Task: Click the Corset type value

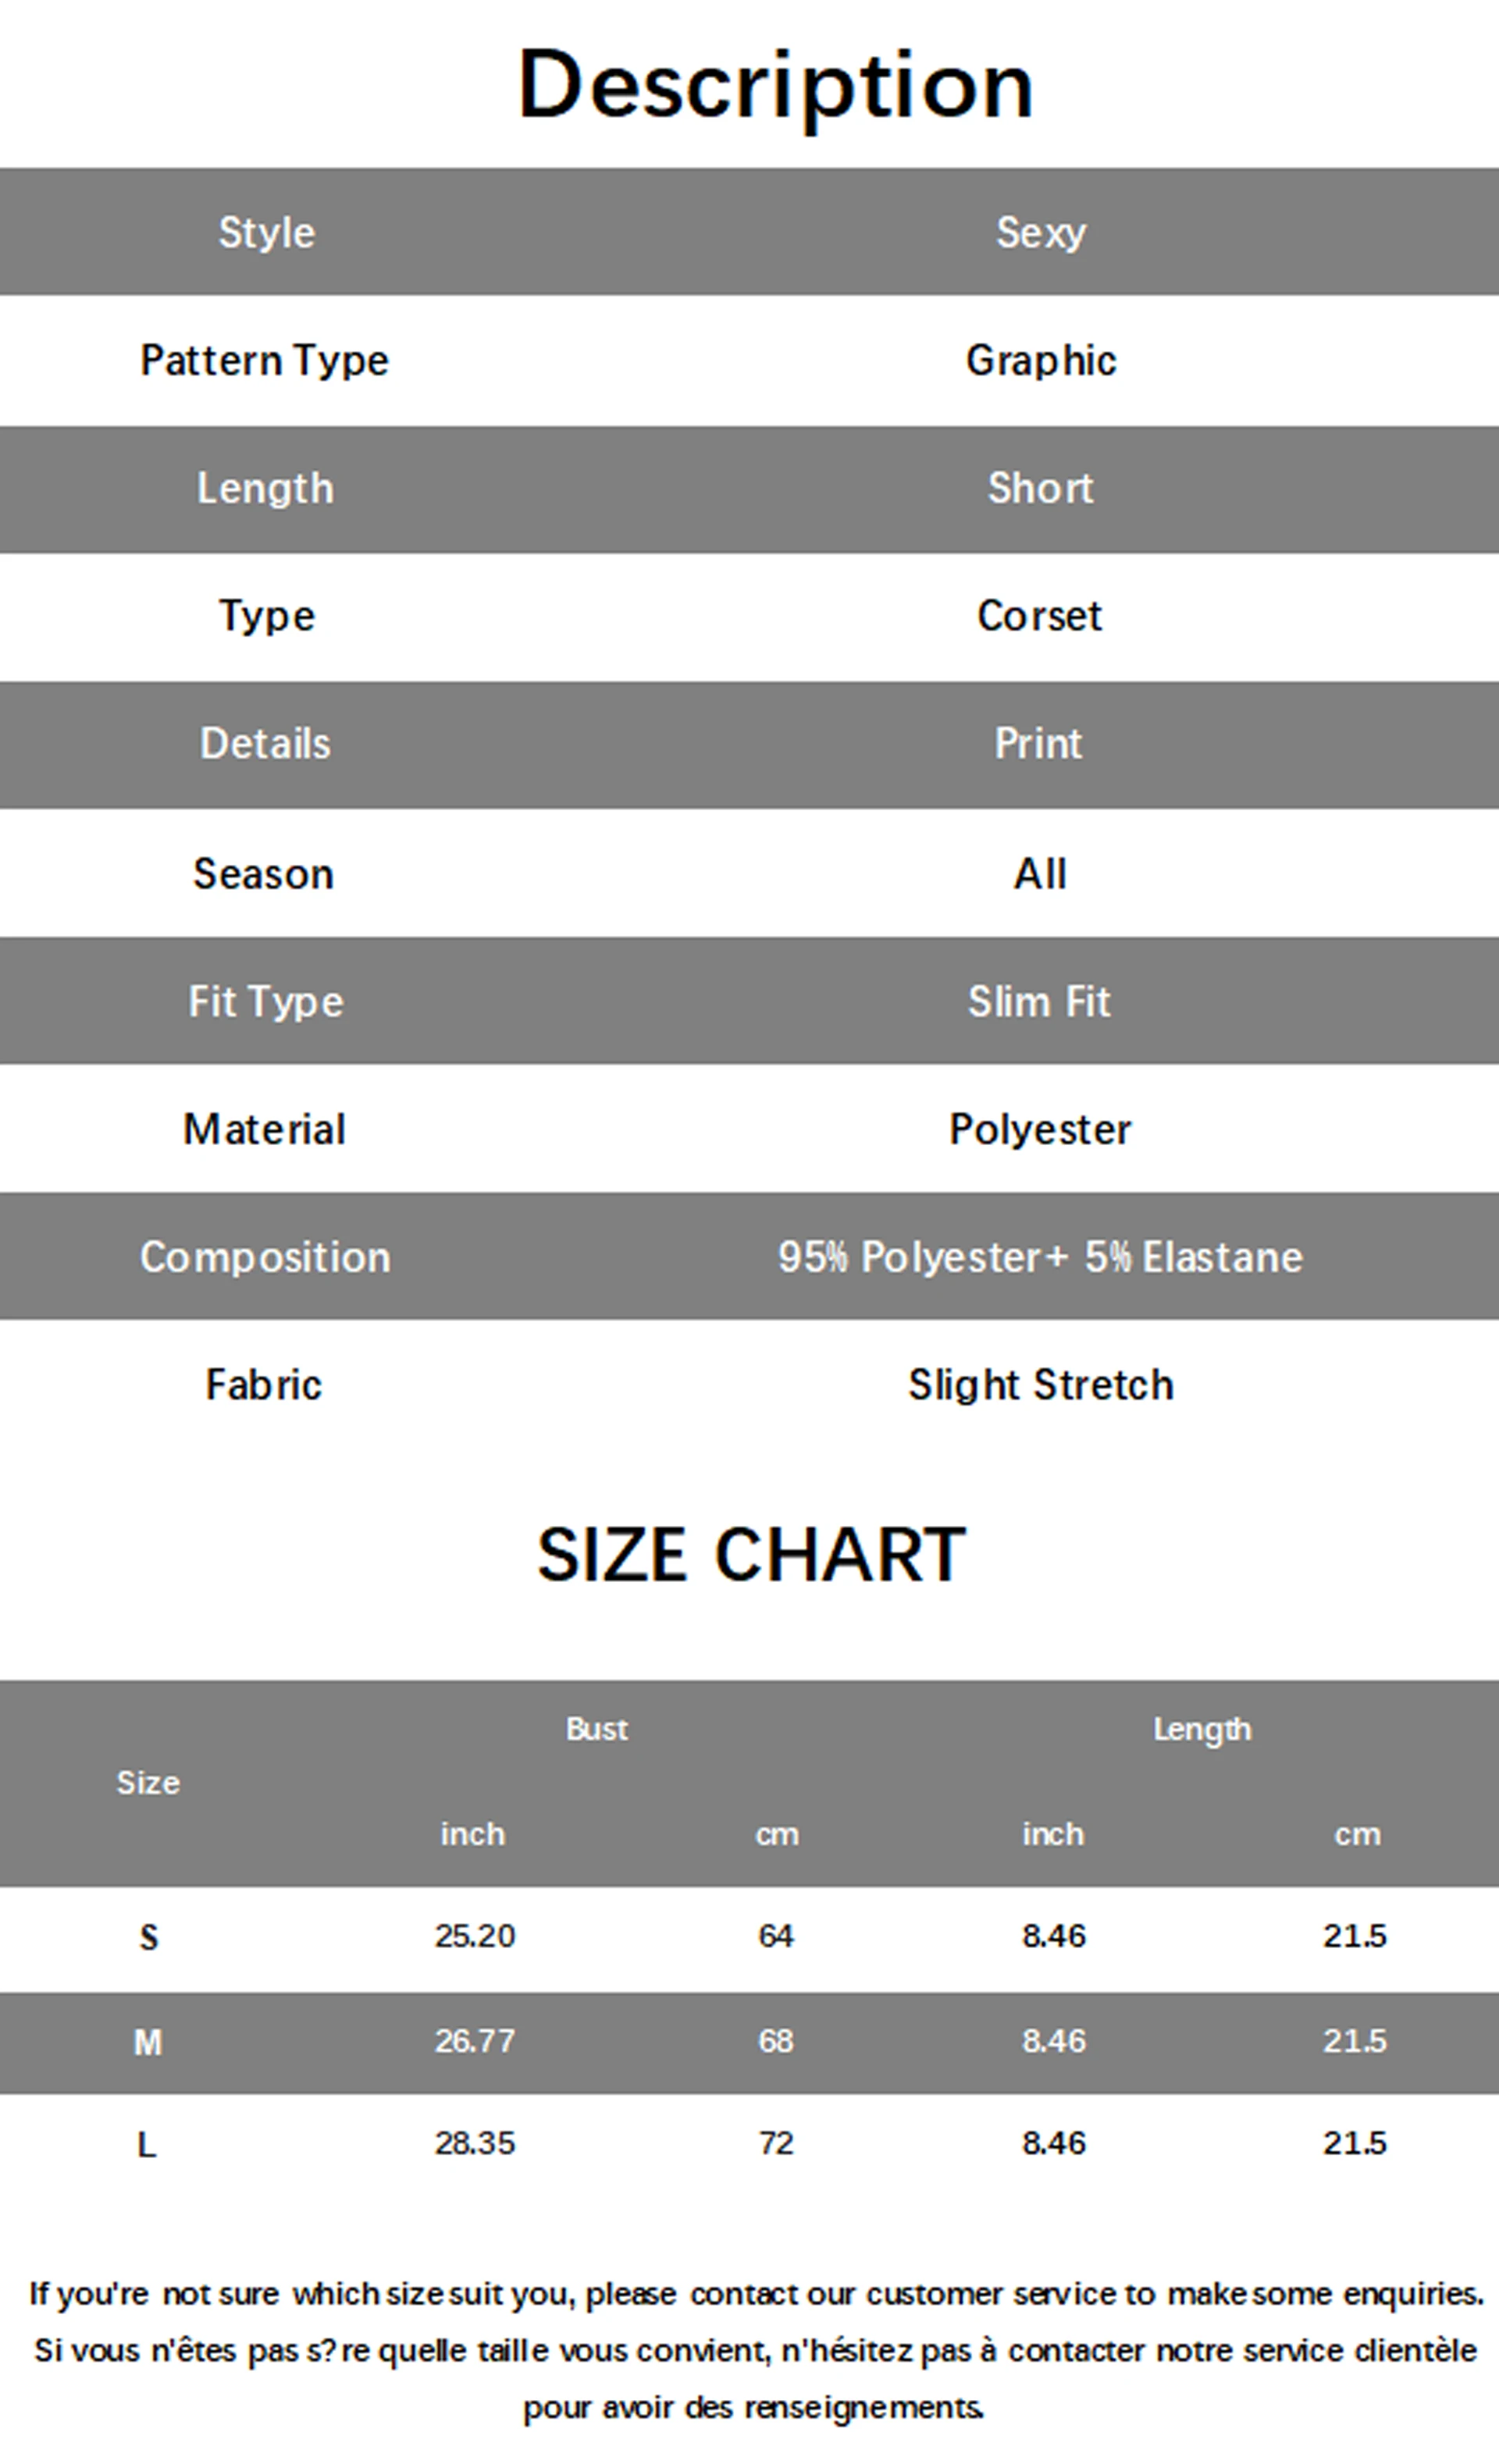Action: (x=1039, y=616)
